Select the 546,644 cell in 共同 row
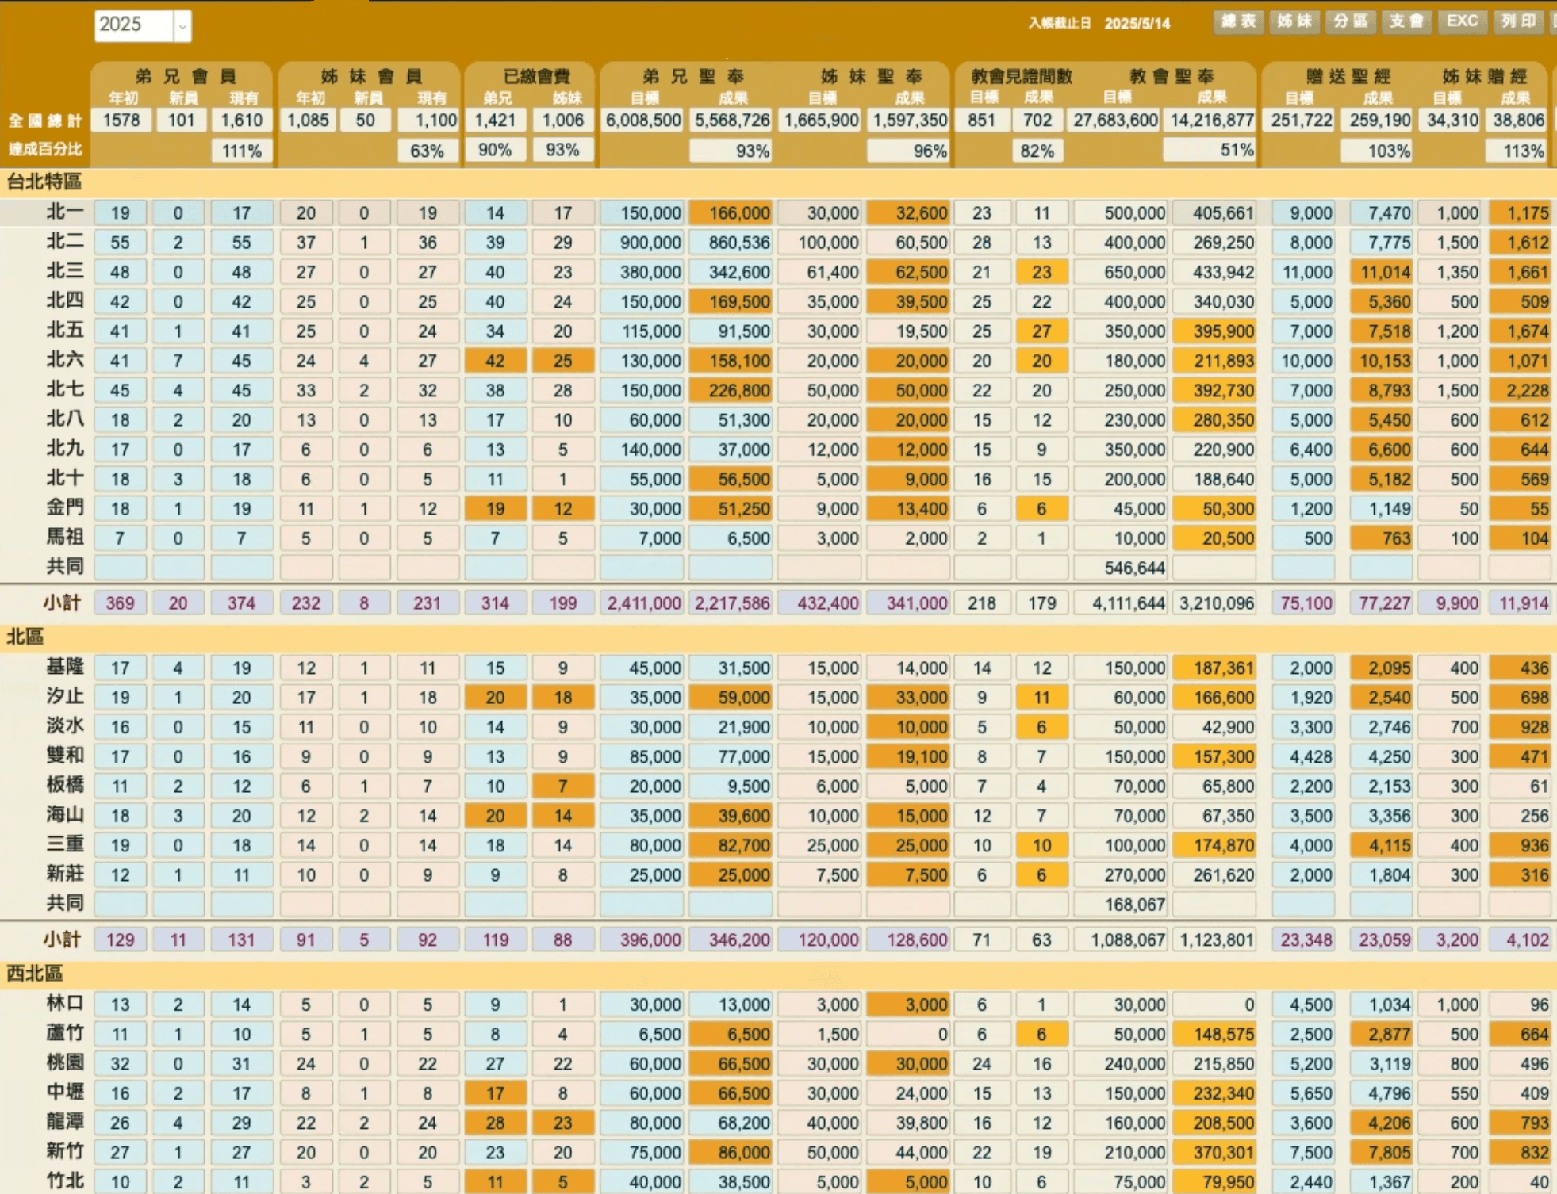Image resolution: width=1557 pixels, height=1194 pixels. [1121, 568]
